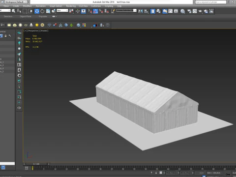236x177 pixels.
Task: Click the yellow sun light icon
Action: click(x=37, y=25)
